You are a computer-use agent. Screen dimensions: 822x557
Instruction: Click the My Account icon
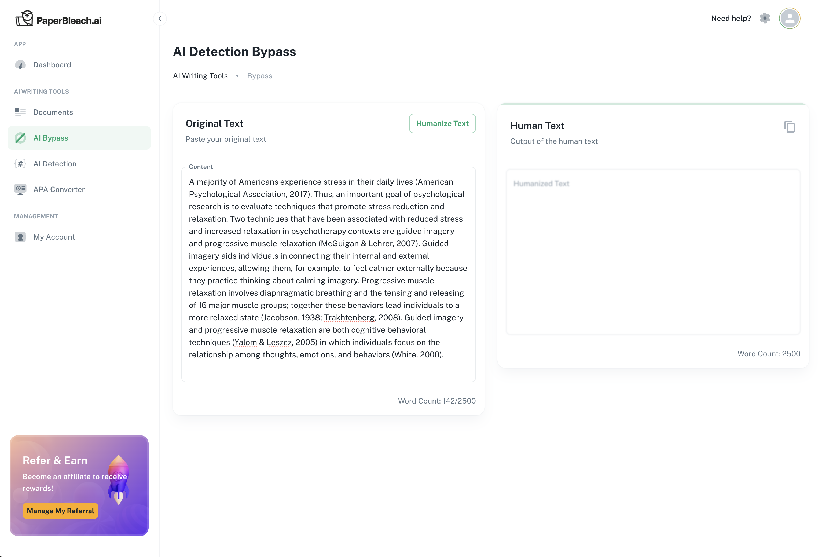coord(20,237)
